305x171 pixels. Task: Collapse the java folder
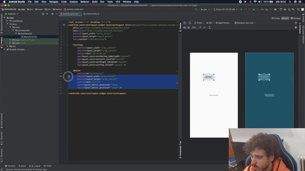(x=8, y=24)
